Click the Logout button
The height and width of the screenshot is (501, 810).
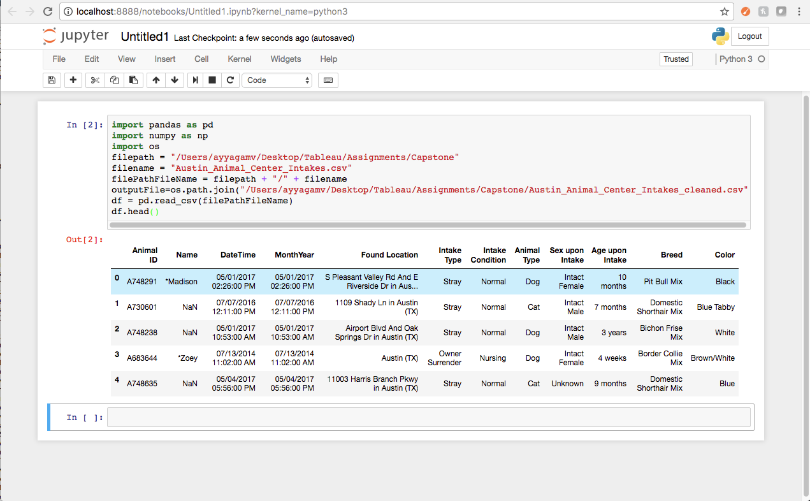click(x=749, y=36)
